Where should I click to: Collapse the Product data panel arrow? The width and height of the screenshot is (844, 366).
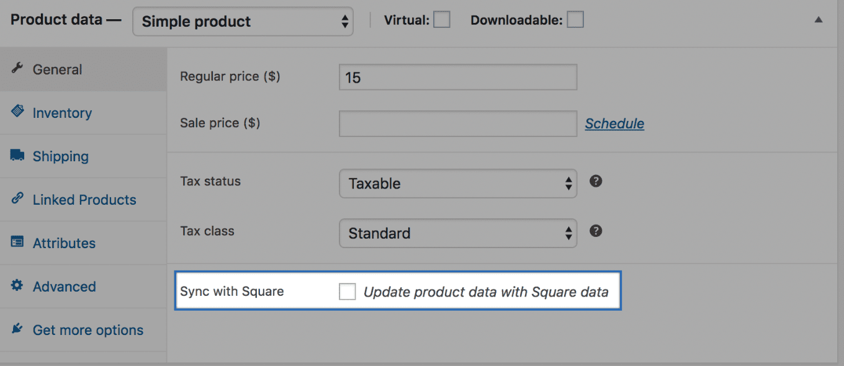point(819,20)
